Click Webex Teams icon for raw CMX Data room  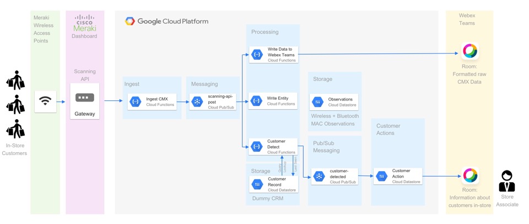click(x=470, y=51)
